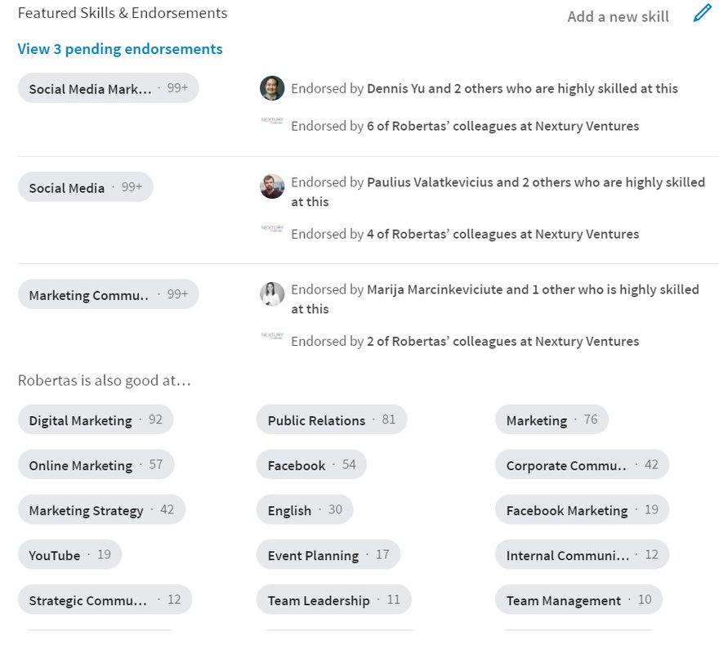Click Nextury Ventures logo beside 2 colleagues
This screenshot has height=654, width=719.
(x=272, y=336)
